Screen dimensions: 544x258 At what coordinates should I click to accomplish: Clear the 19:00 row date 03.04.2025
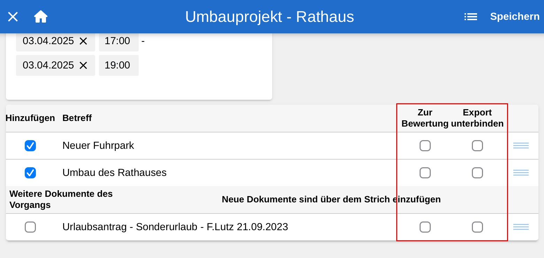tap(83, 65)
